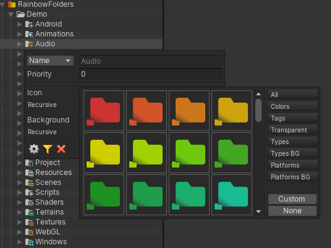Select the Types BG category

tap(293, 153)
